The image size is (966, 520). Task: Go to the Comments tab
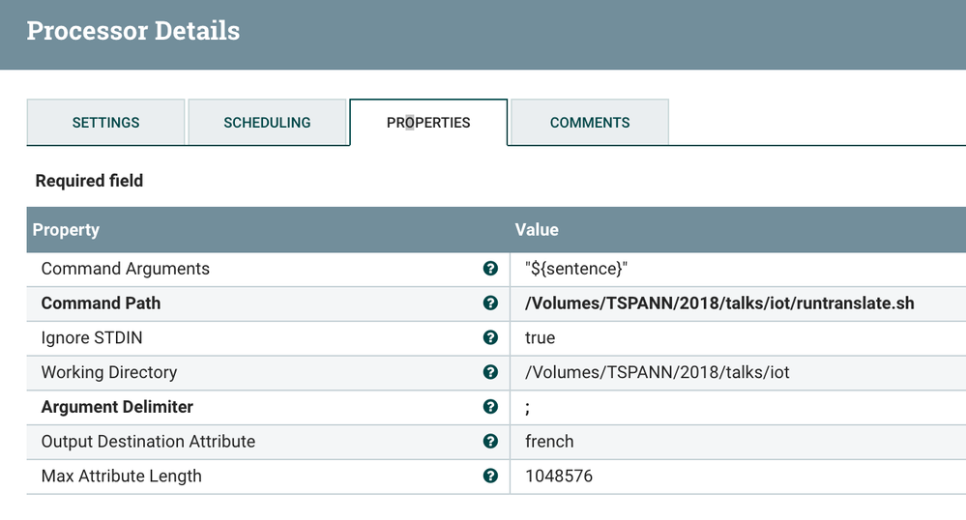[x=590, y=123]
